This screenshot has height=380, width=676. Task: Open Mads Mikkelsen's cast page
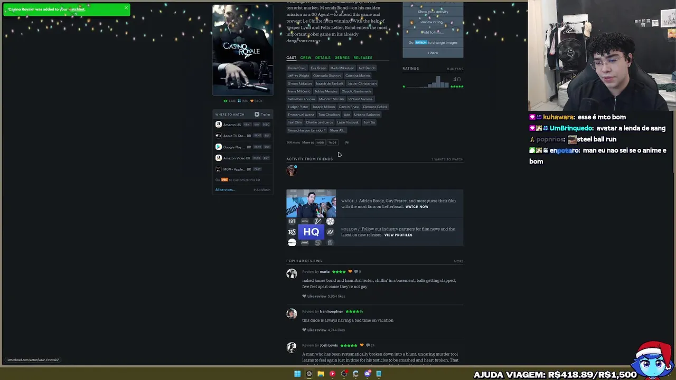click(x=342, y=68)
